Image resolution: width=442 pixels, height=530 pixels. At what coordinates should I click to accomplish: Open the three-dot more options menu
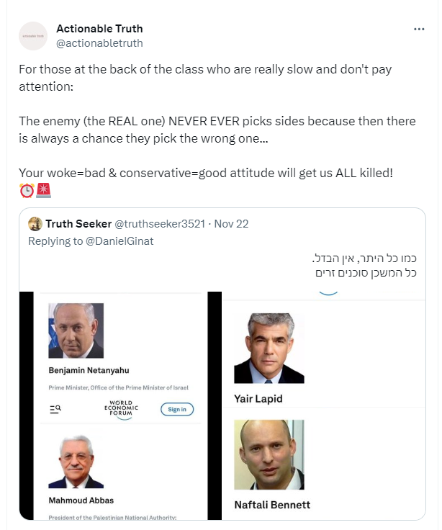[x=419, y=30]
